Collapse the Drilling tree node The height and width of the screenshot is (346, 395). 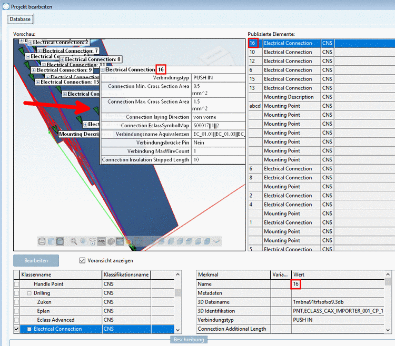pos(29,293)
